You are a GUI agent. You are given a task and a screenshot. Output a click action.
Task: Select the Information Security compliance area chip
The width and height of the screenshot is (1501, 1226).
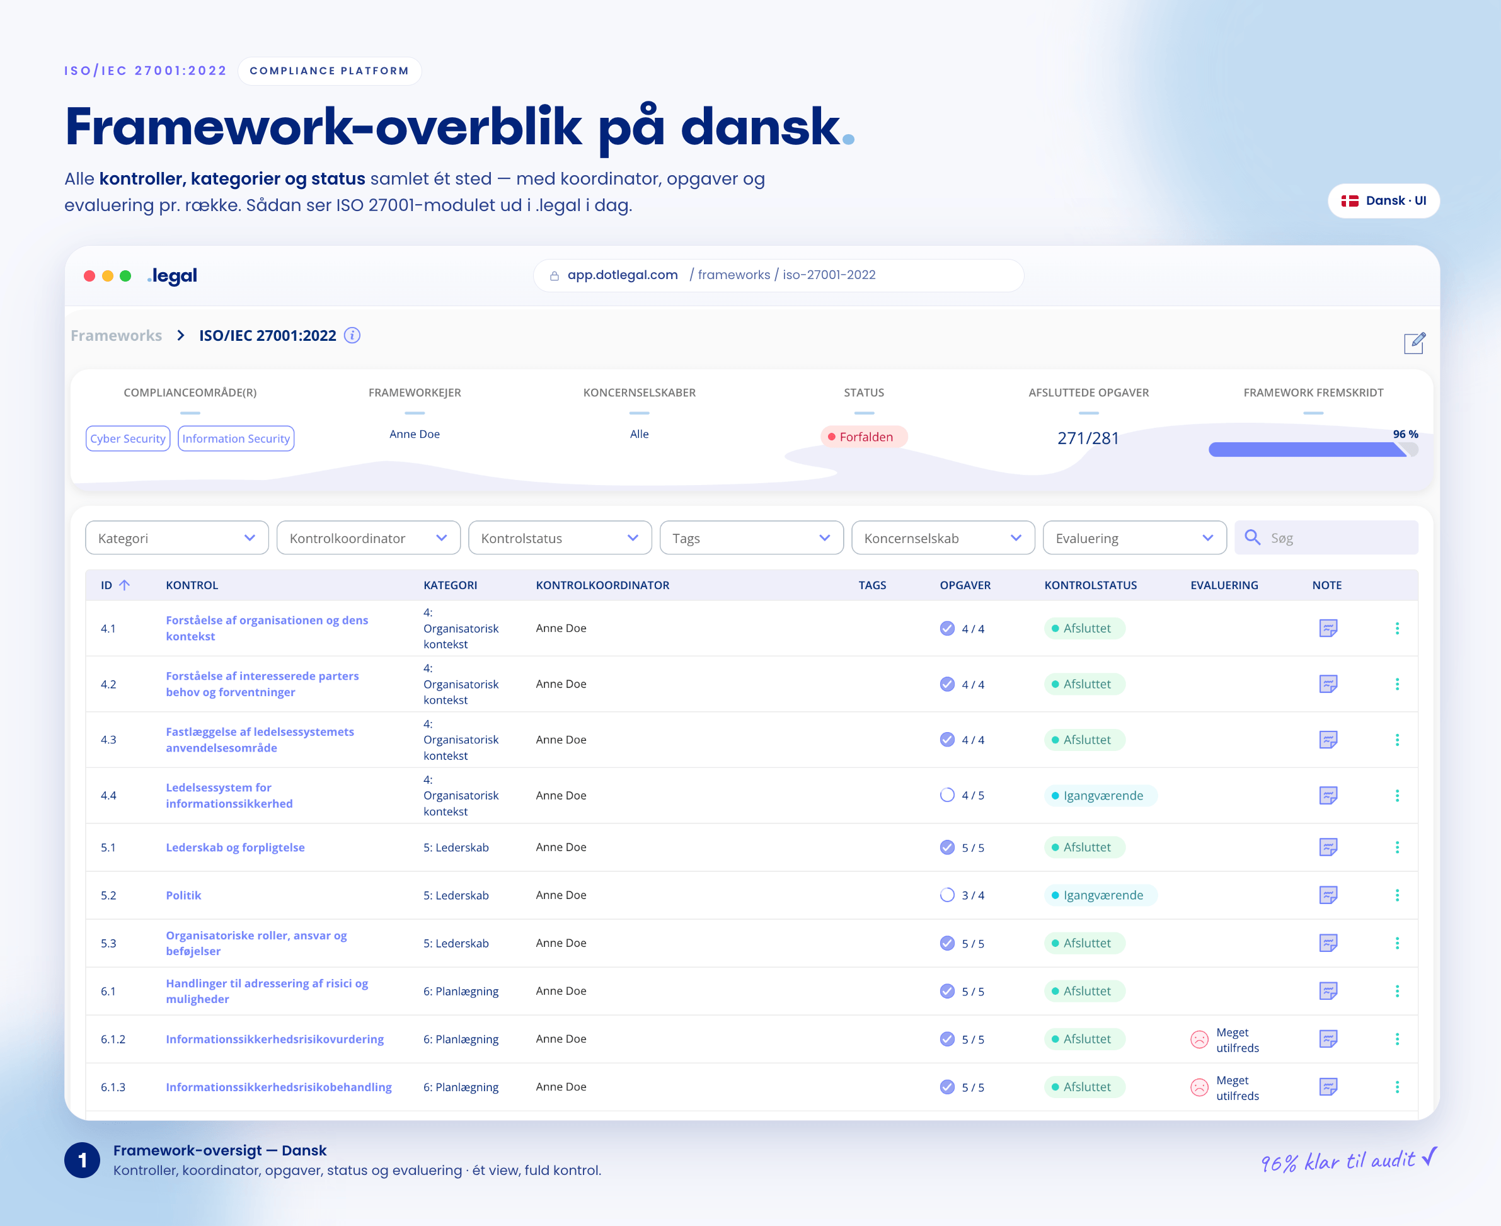click(x=236, y=438)
